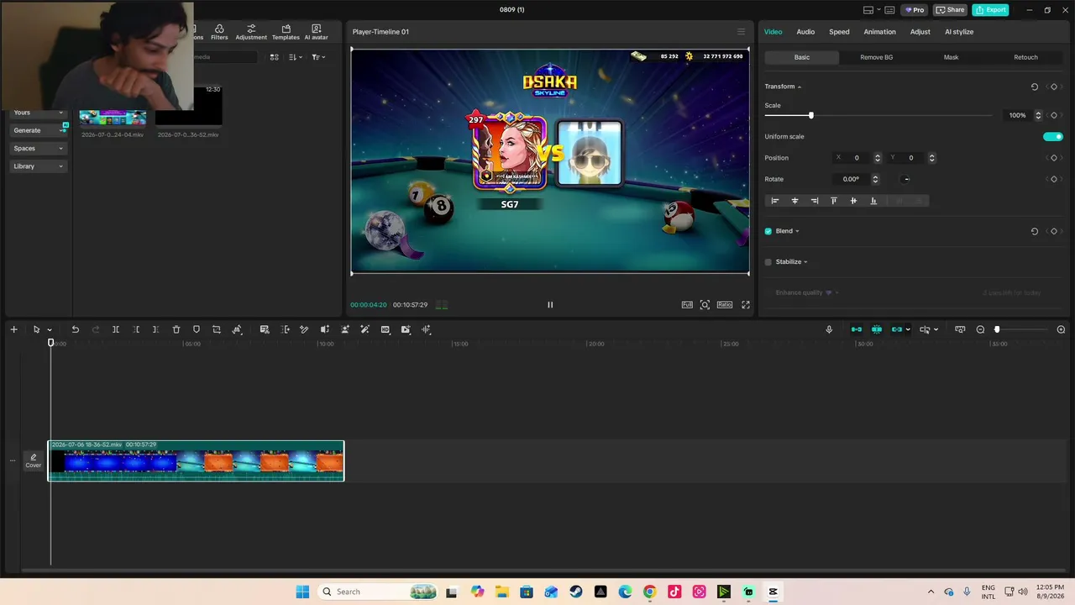The height and width of the screenshot is (605, 1075).
Task: Start voiceover recording with microphone icon
Action: 829,329
